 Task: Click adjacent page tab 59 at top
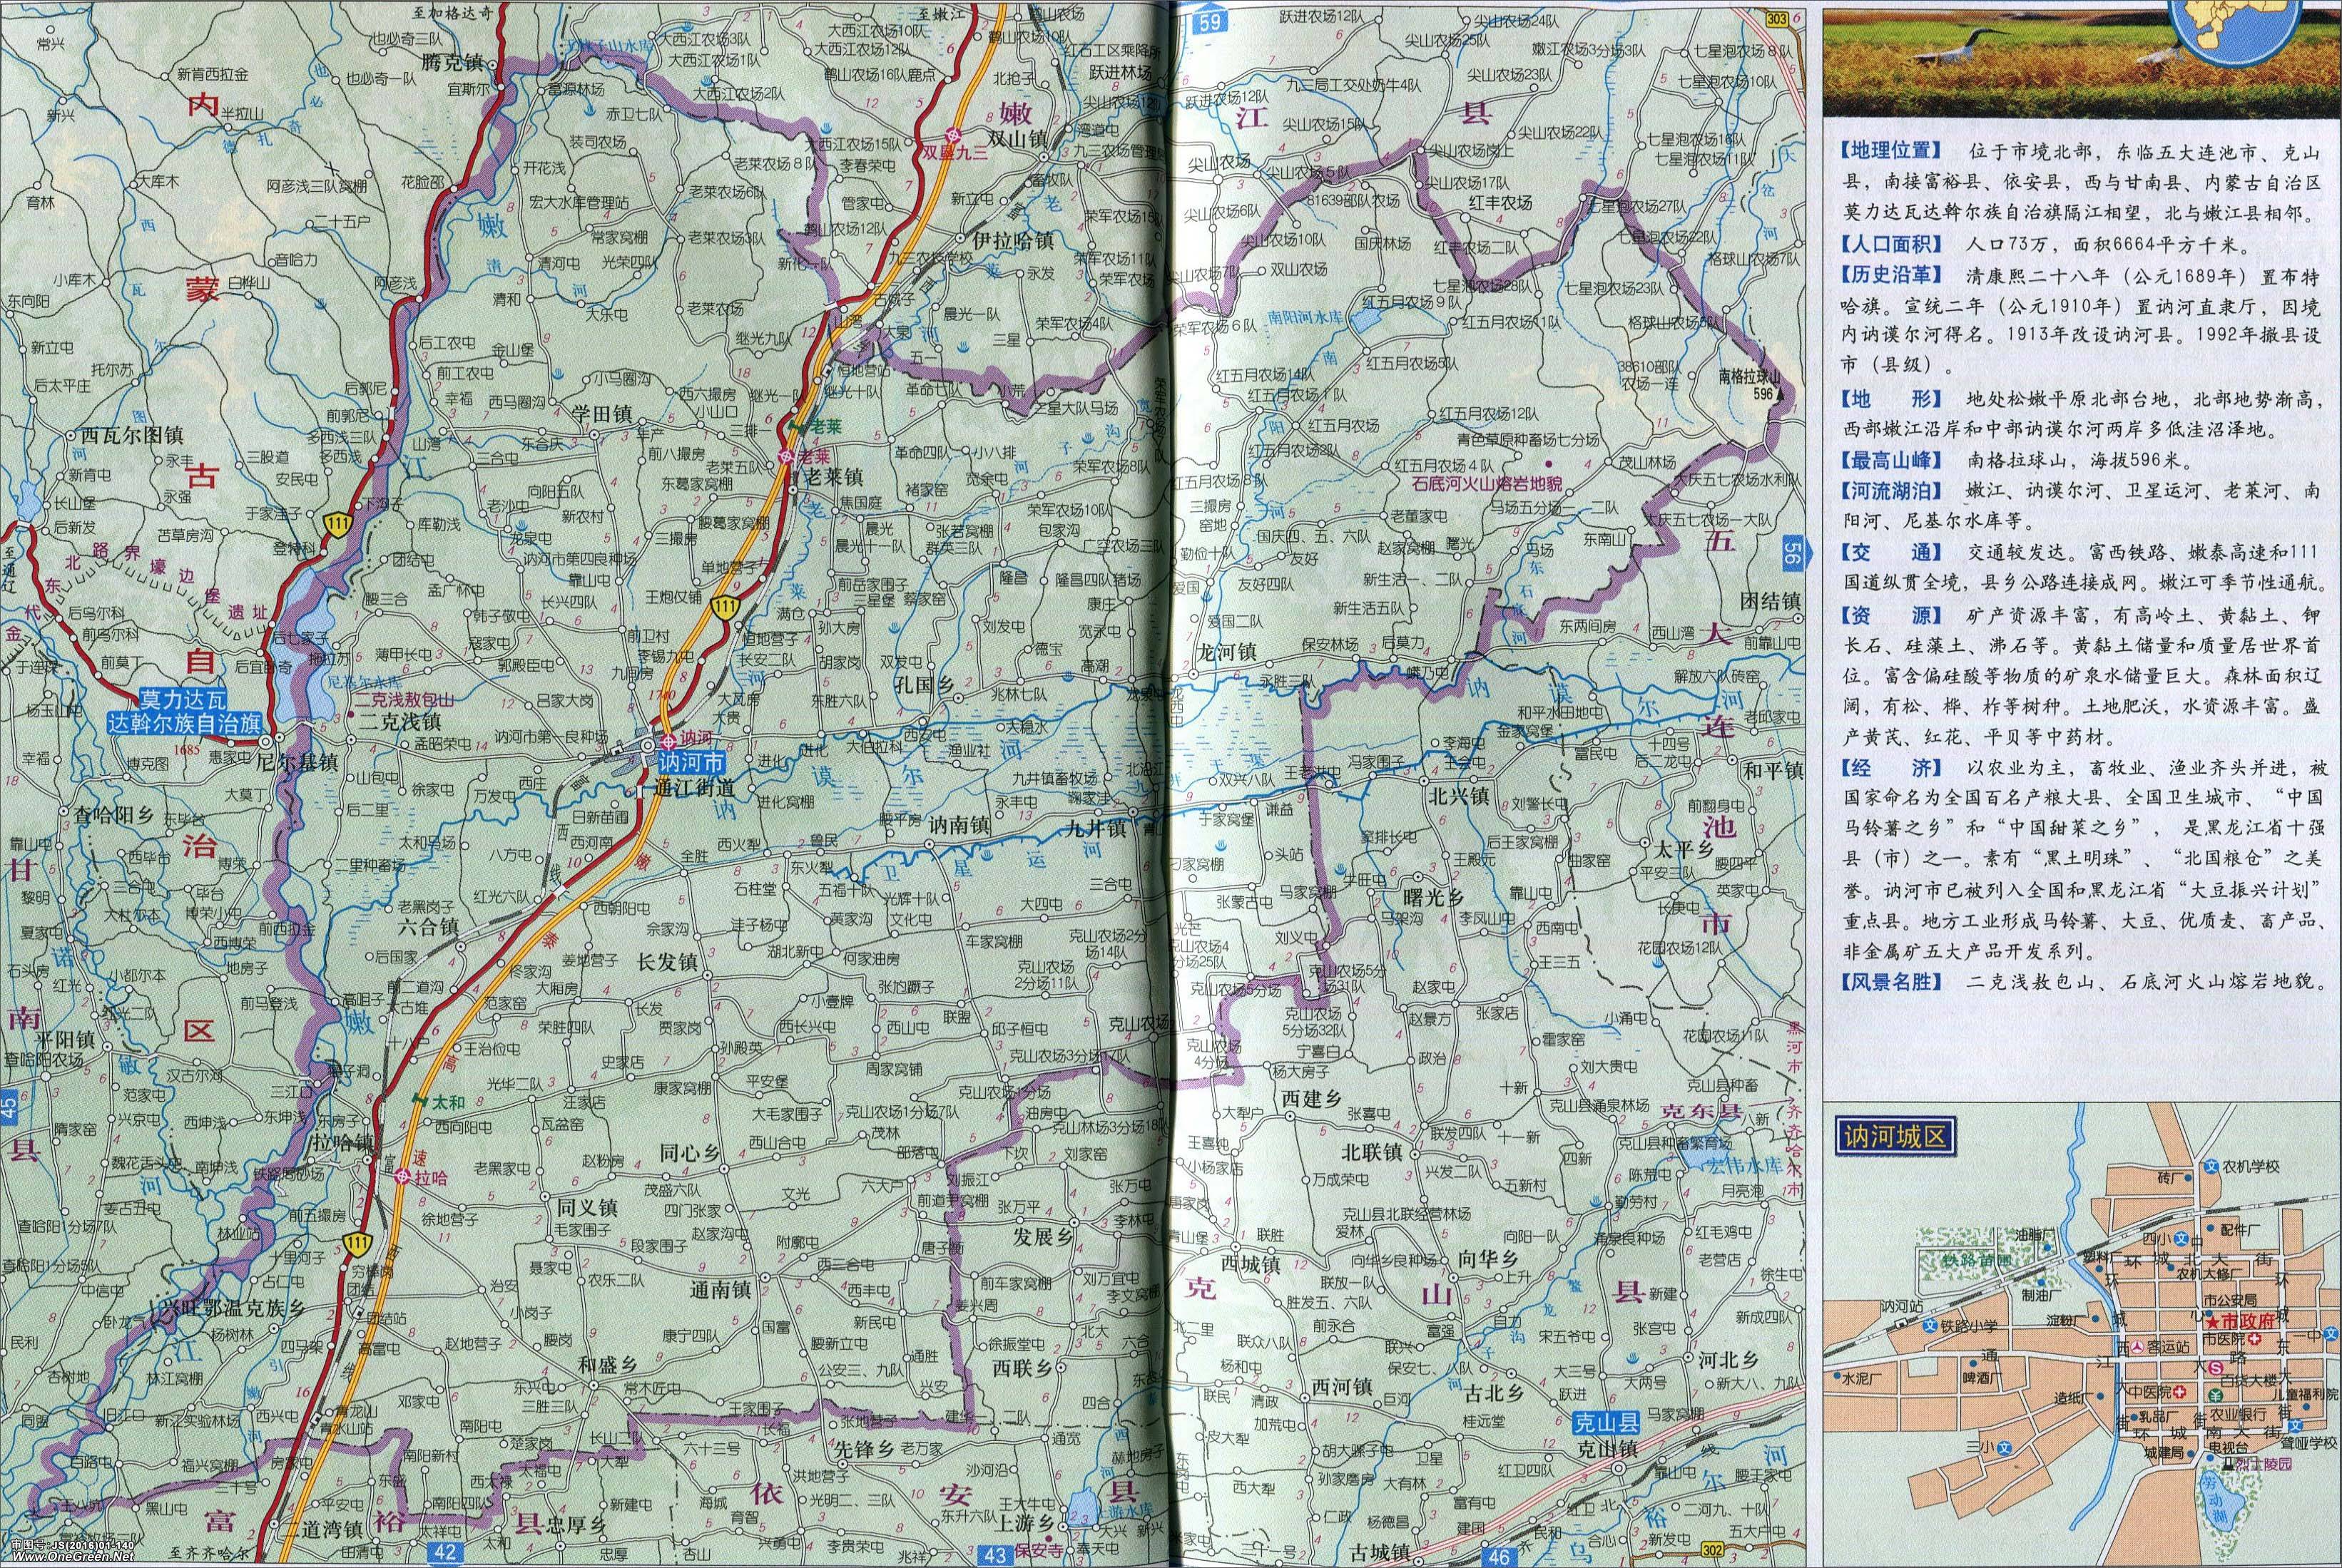point(1211,22)
